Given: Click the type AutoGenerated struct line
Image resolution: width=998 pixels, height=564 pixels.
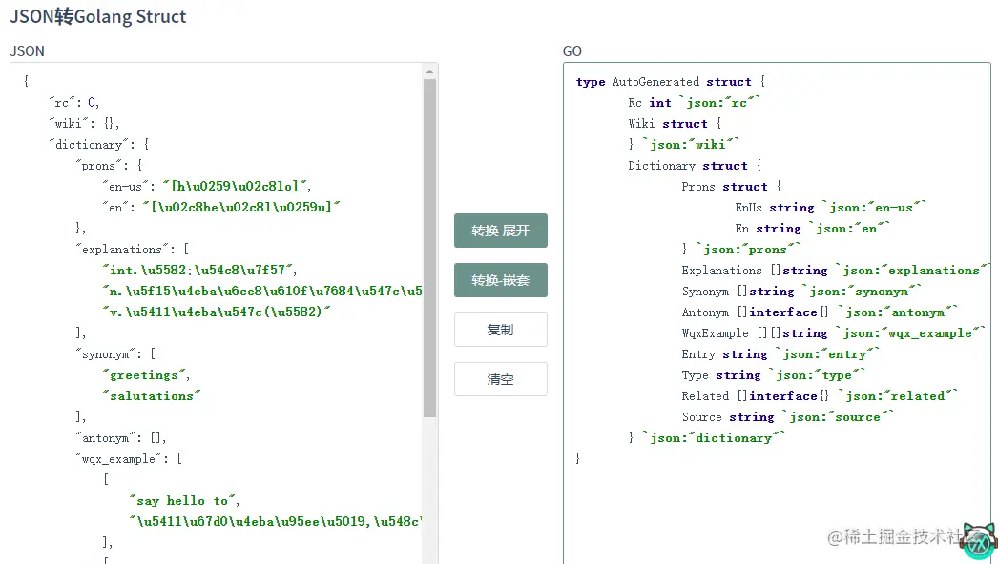Looking at the screenshot, I should tap(671, 82).
